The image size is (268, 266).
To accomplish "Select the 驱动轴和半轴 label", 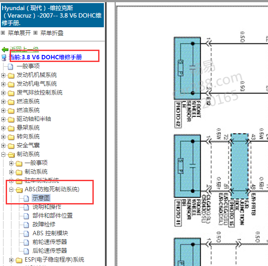I will [x=34, y=119].
